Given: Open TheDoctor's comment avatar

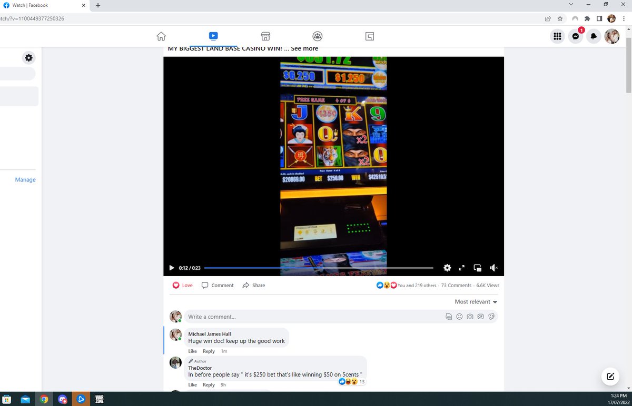Looking at the screenshot, I should click(175, 362).
